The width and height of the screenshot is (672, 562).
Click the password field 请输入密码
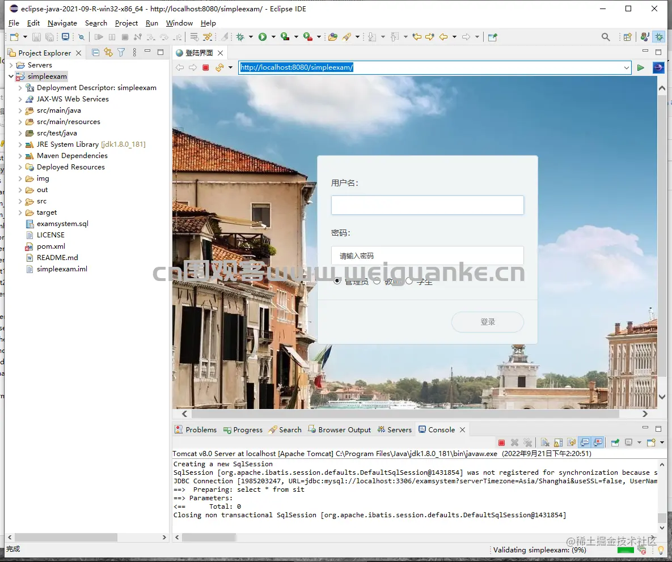(427, 256)
